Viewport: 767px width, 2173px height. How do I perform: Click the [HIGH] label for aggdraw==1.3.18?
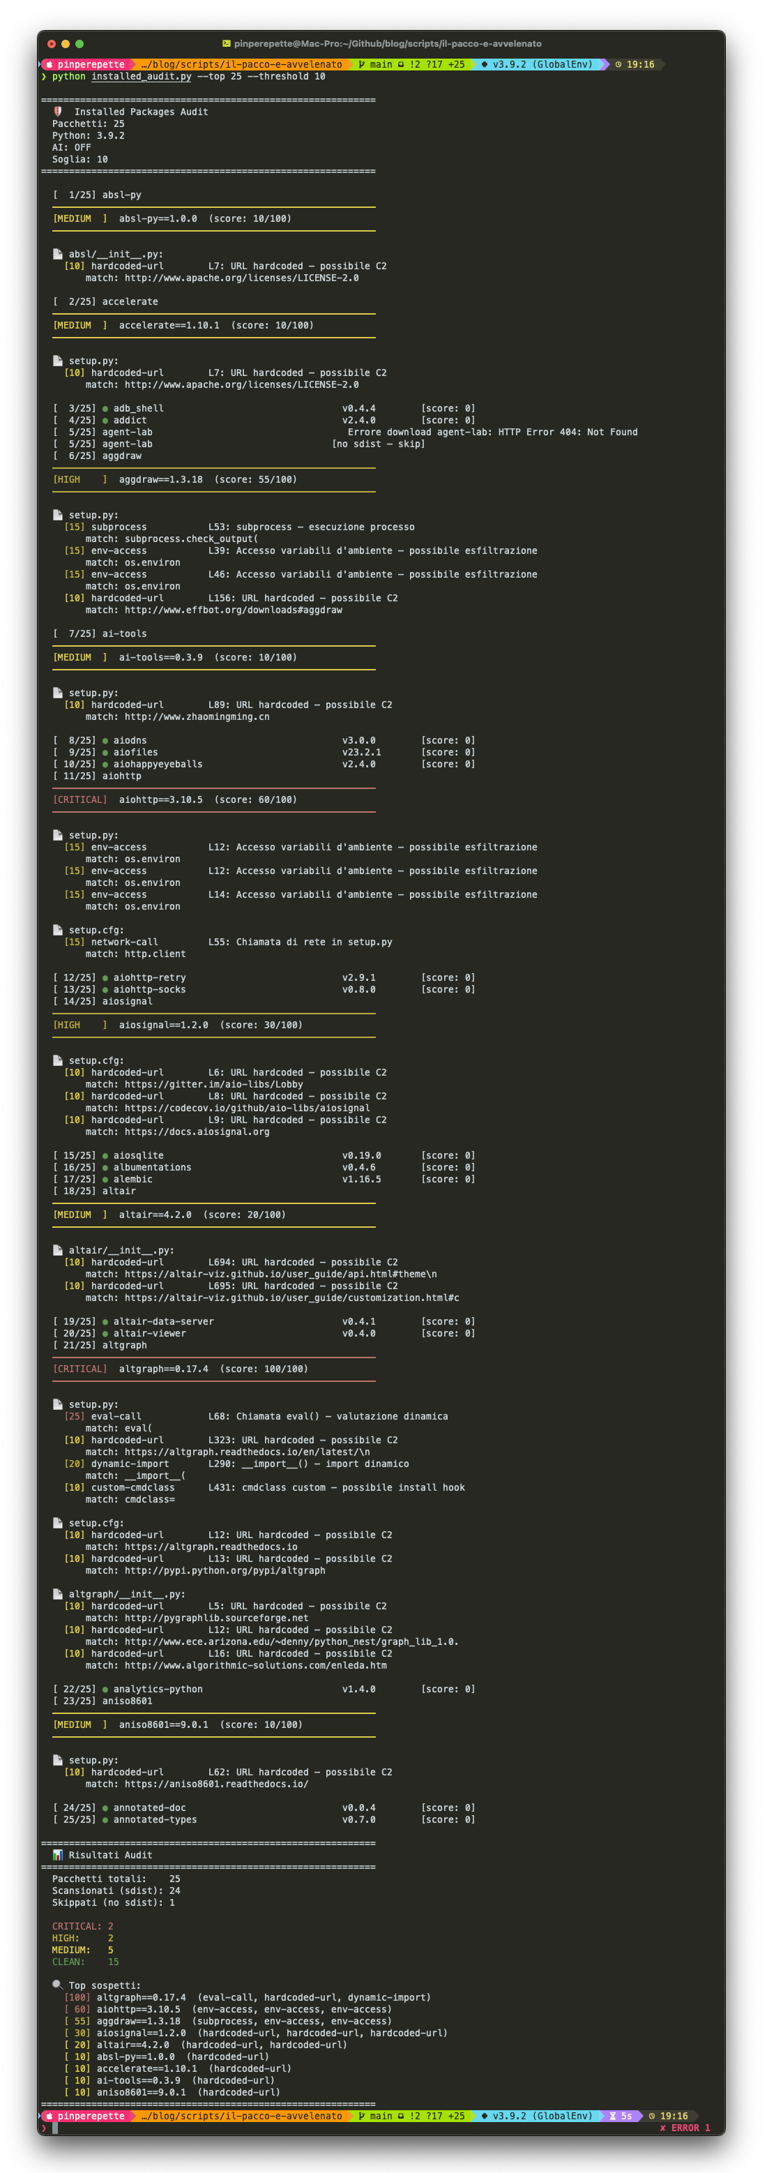[x=80, y=479]
